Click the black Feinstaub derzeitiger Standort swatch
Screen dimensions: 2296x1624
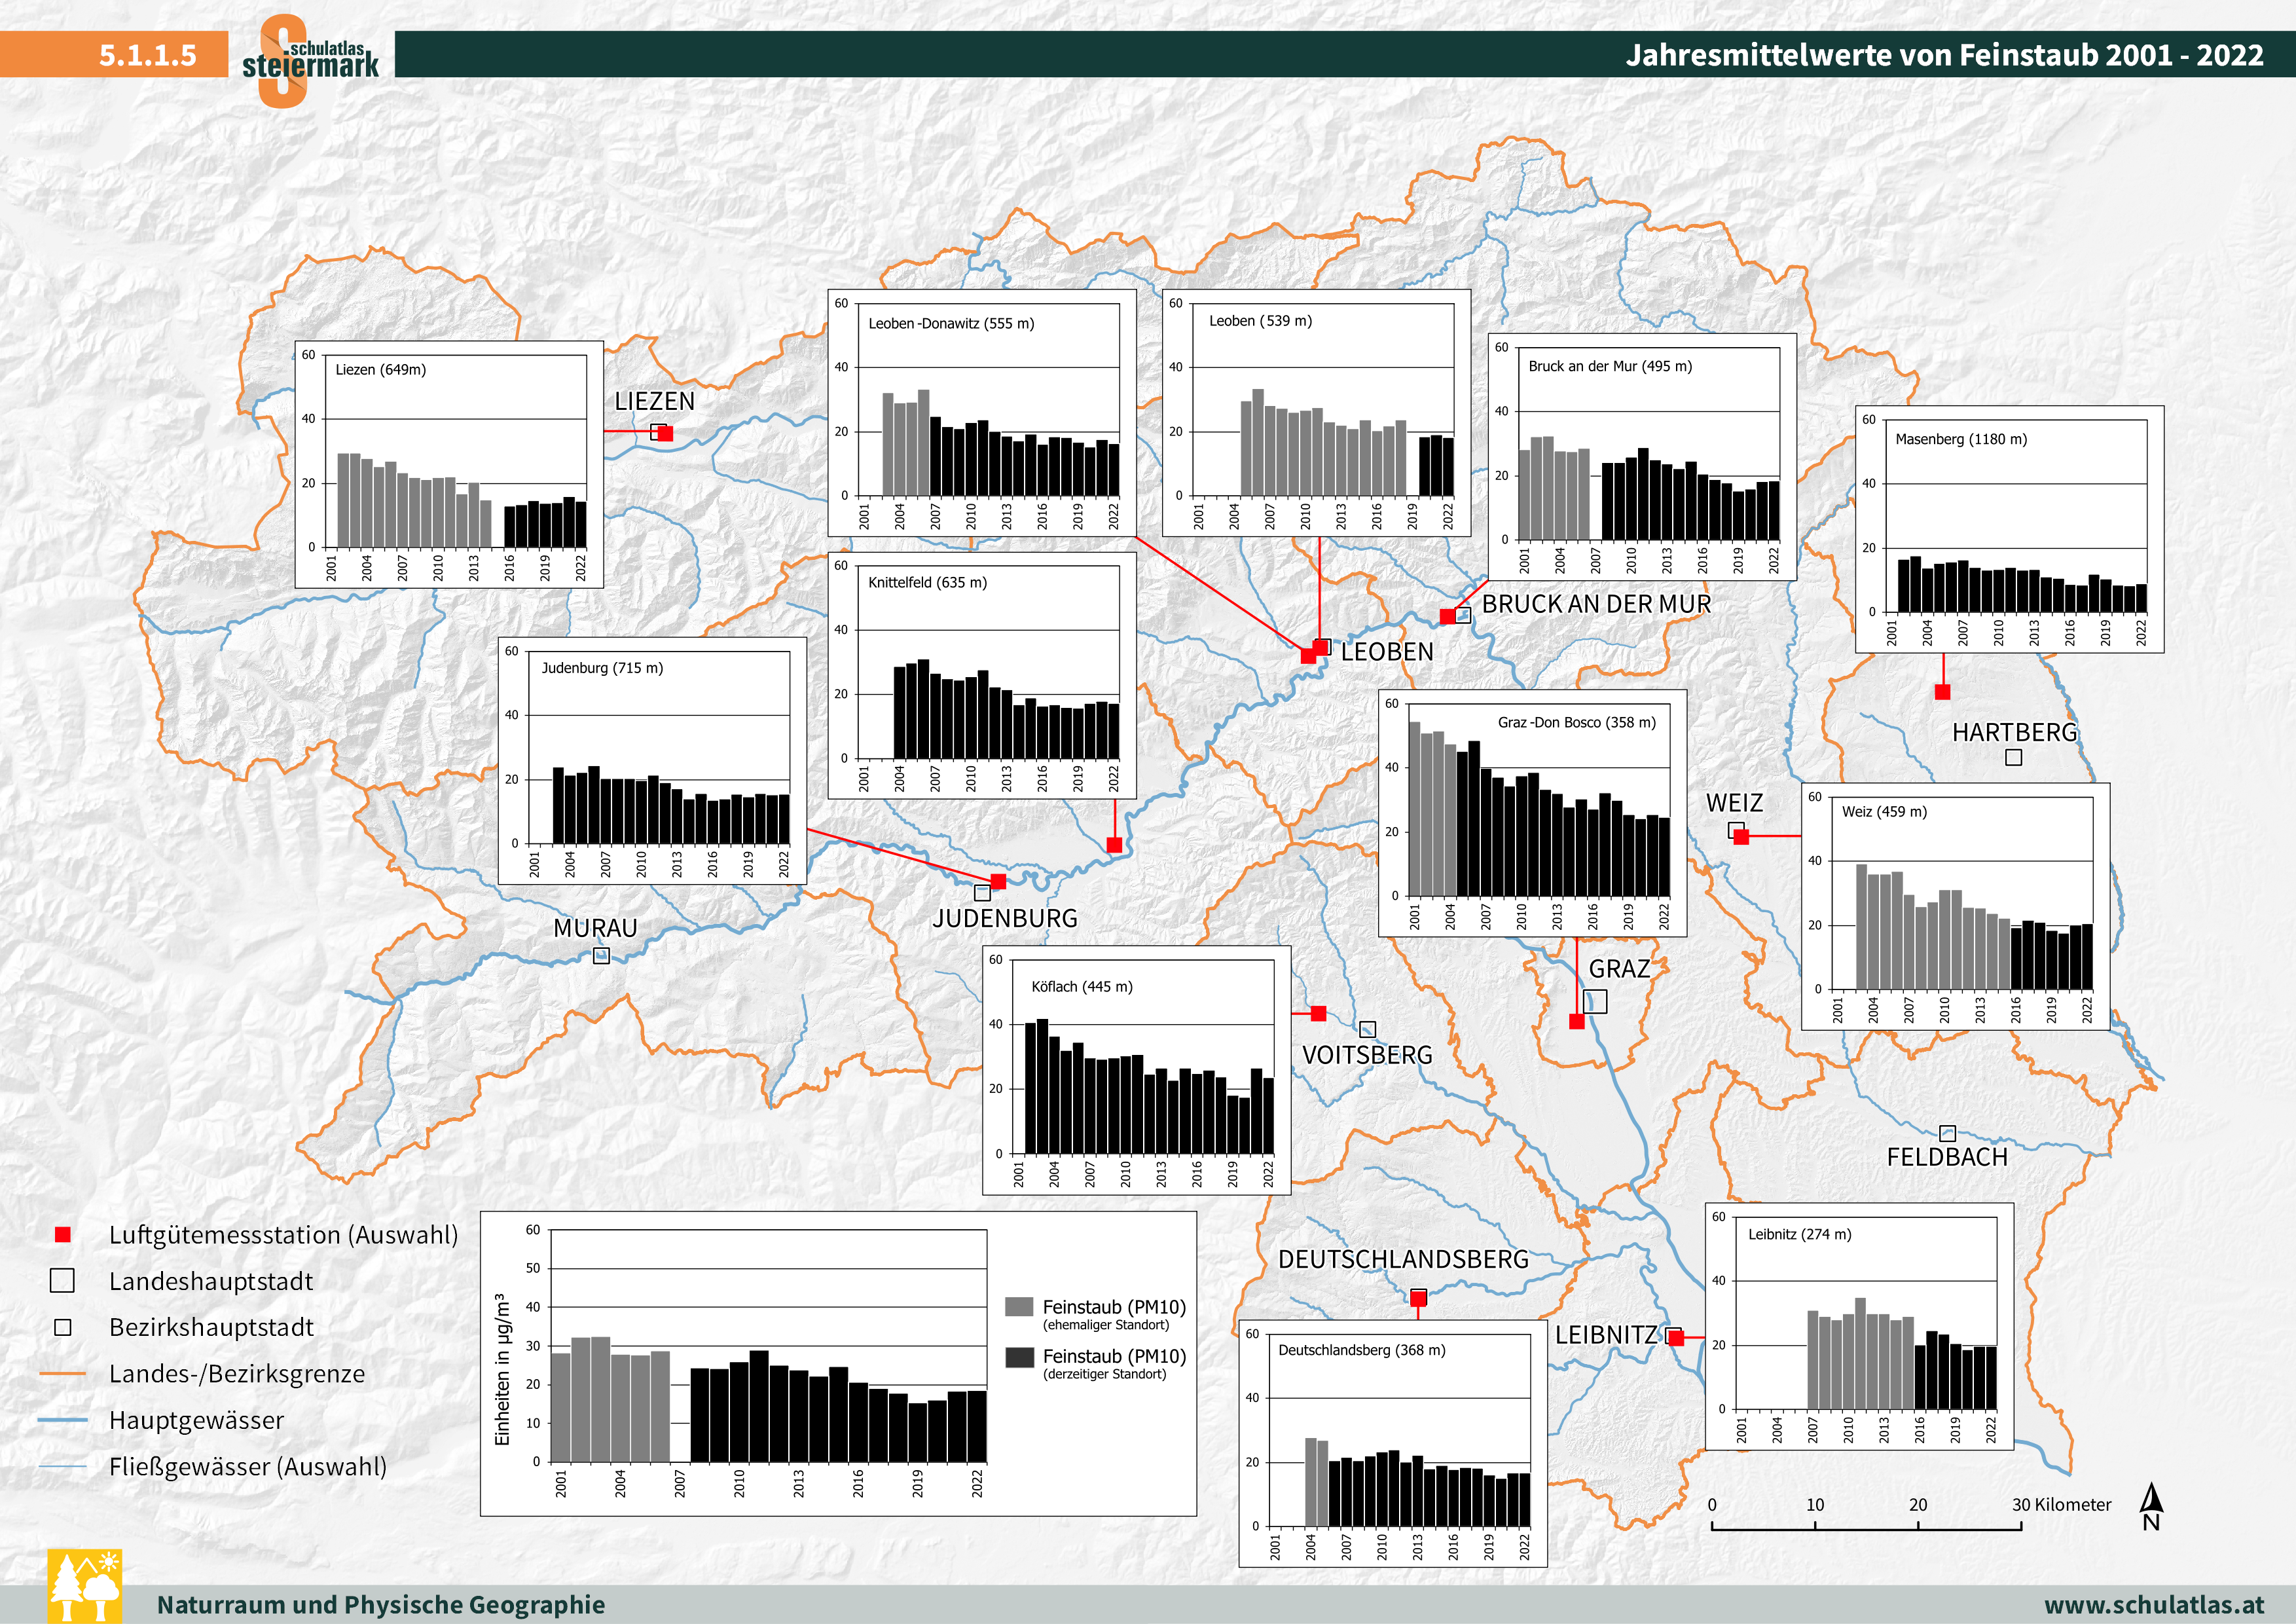1019,1357
